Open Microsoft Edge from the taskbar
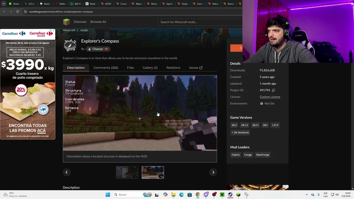 [181, 195]
